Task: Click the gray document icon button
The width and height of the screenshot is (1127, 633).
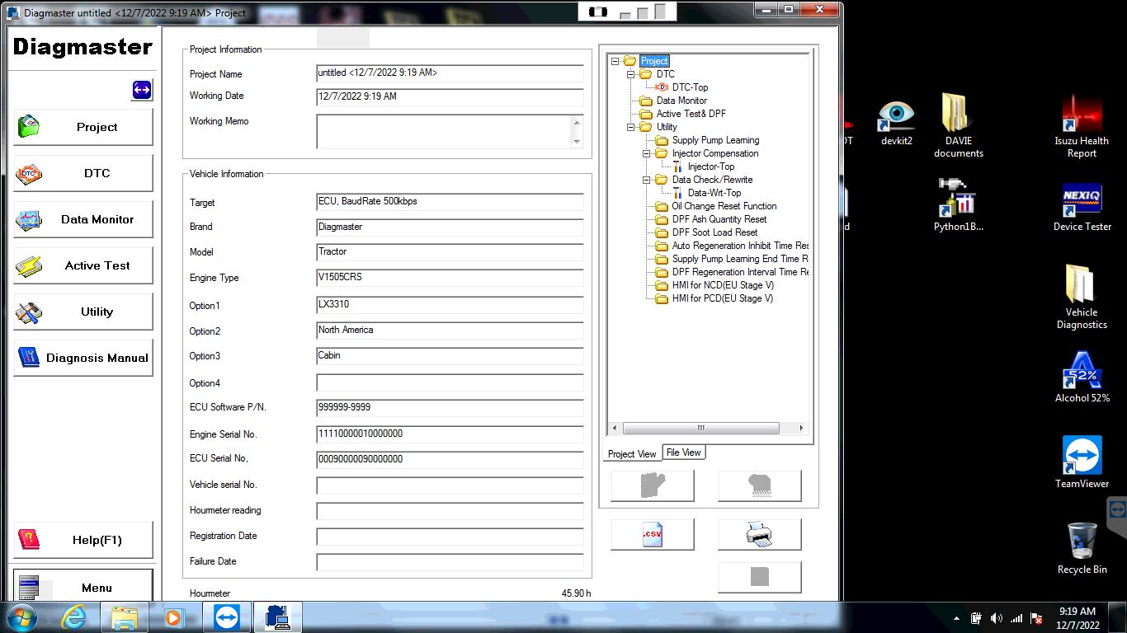Action: (x=760, y=577)
